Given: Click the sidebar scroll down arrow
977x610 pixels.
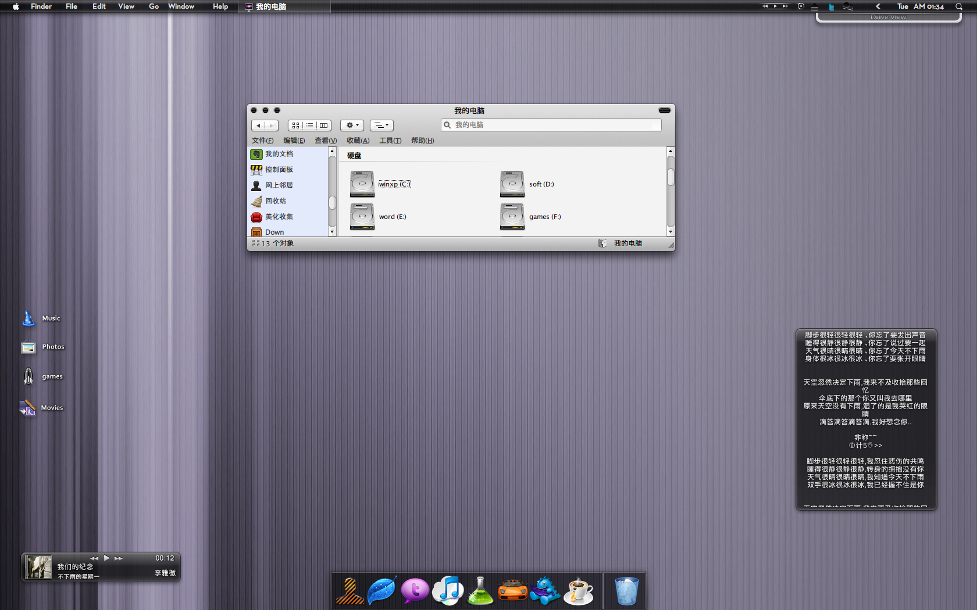Looking at the screenshot, I should [x=332, y=232].
